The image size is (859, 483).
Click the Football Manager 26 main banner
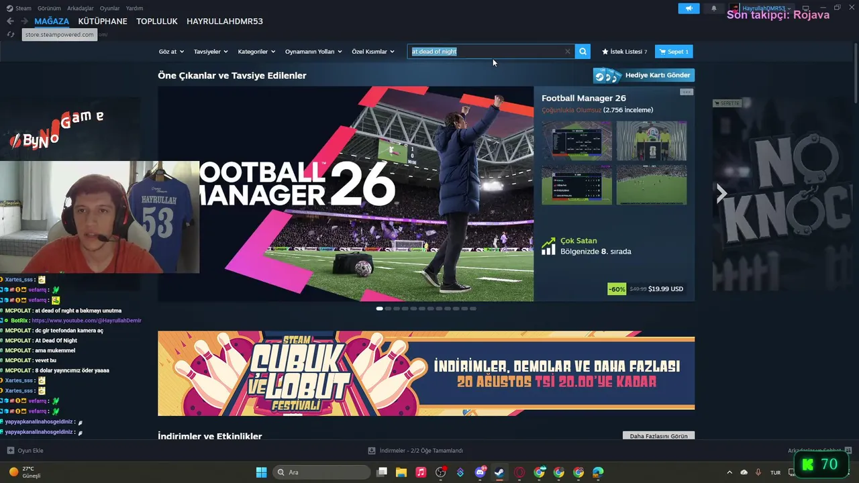pos(346,194)
